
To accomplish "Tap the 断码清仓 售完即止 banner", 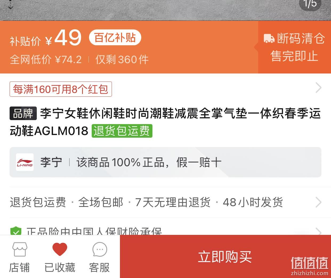I will click(x=294, y=47).
